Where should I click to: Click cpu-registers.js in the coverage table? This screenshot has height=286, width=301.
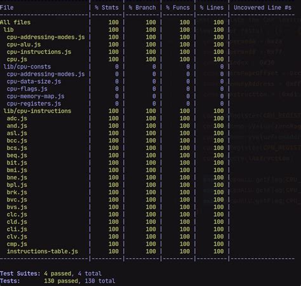34,104
